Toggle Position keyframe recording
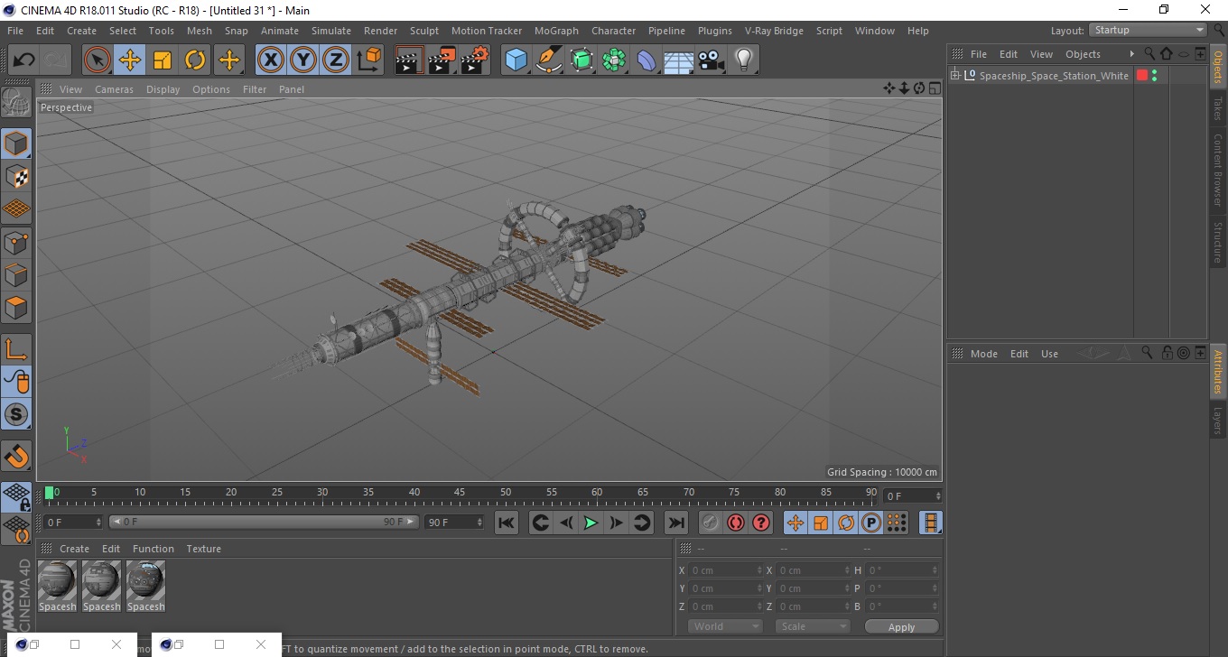Image resolution: width=1228 pixels, height=657 pixels. [x=795, y=523]
